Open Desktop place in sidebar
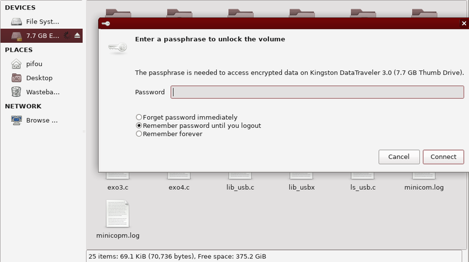Viewport: 469px width, 262px height. click(x=39, y=78)
